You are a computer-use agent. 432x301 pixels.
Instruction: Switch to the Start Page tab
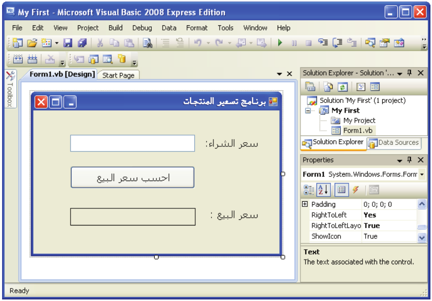[x=119, y=75]
